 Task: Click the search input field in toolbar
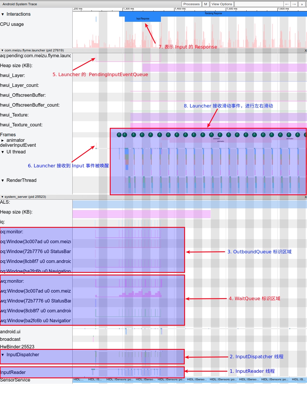click(258, 4)
